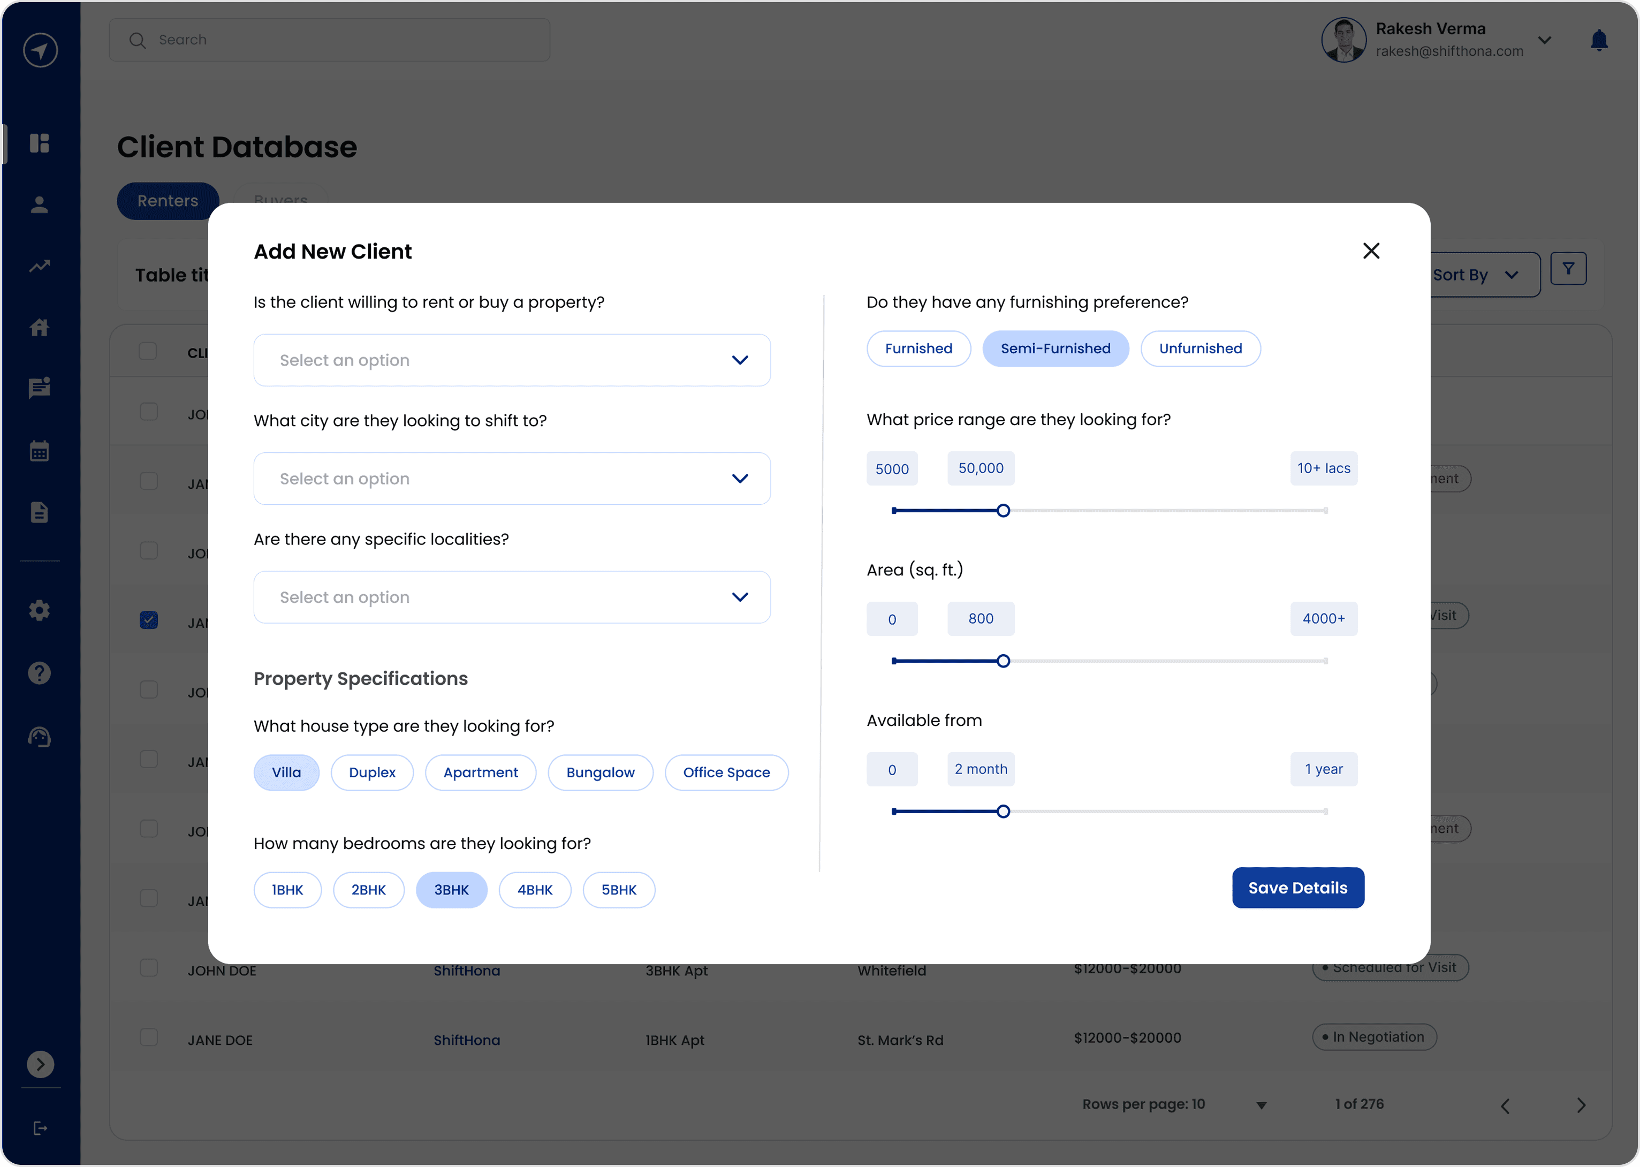Click the price range slider handle
The width and height of the screenshot is (1640, 1167).
click(x=1003, y=511)
